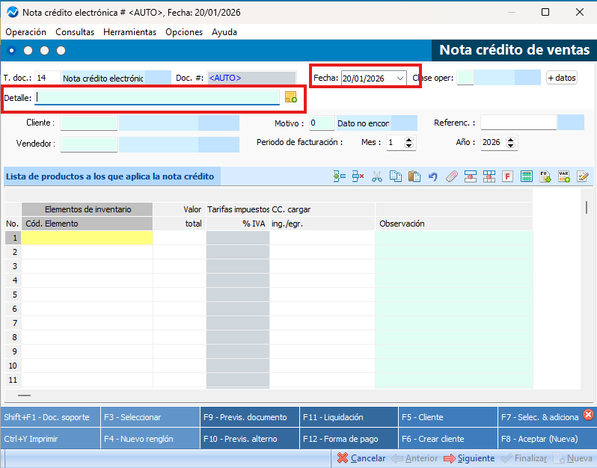The height and width of the screenshot is (468, 597).
Task: Click the blue undo arrow icon
Action: click(x=432, y=176)
